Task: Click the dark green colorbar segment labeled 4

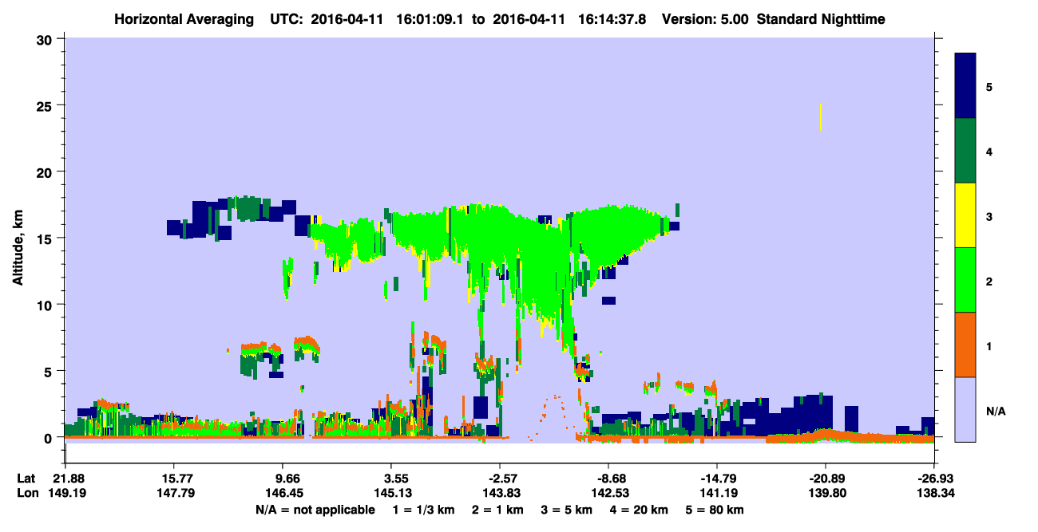Action: (x=965, y=151)
